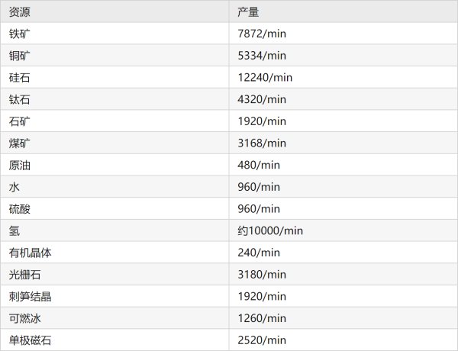This screenshot has width=458, height=351.
Task: Select the 铜矿 resource cell
Action: 20,56
